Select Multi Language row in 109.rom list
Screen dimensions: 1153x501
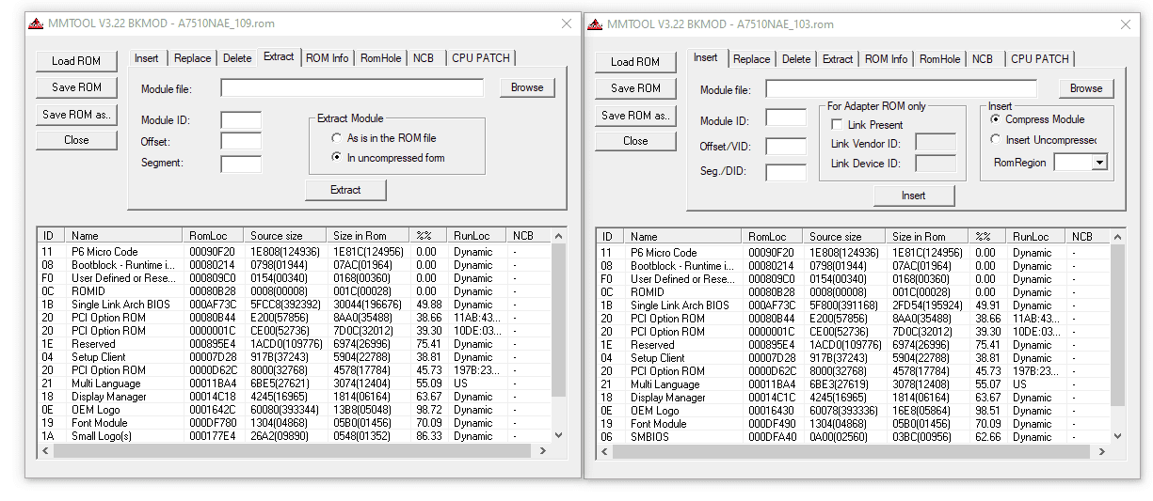294,384
